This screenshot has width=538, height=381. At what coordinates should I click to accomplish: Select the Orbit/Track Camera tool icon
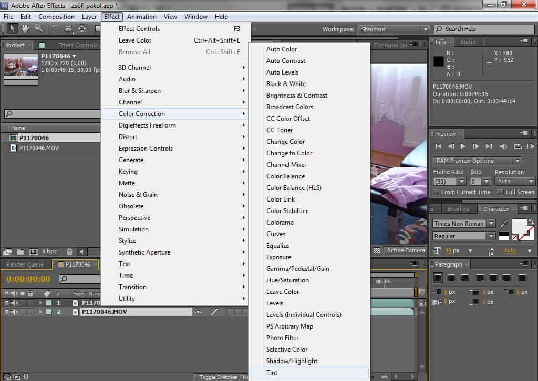pyautogui.click(x=82, y=29)
